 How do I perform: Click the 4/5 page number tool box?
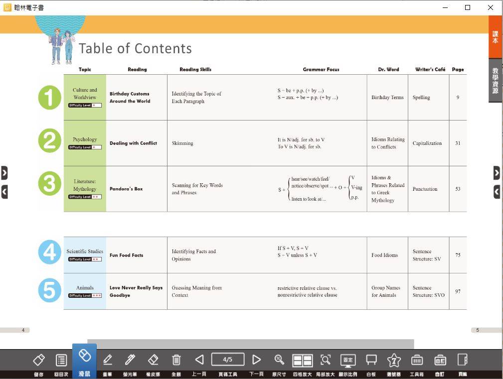click(228, 360)
